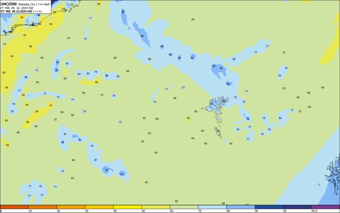This screenshot has width=340, height=213.
Task: Select the 10–20 orange legend swatch
Action: 42,207
